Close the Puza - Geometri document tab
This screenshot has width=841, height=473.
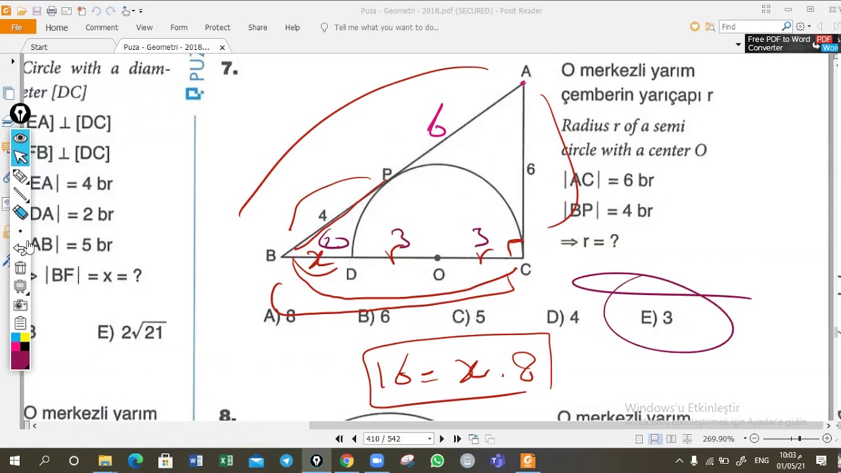click(222, 47)
